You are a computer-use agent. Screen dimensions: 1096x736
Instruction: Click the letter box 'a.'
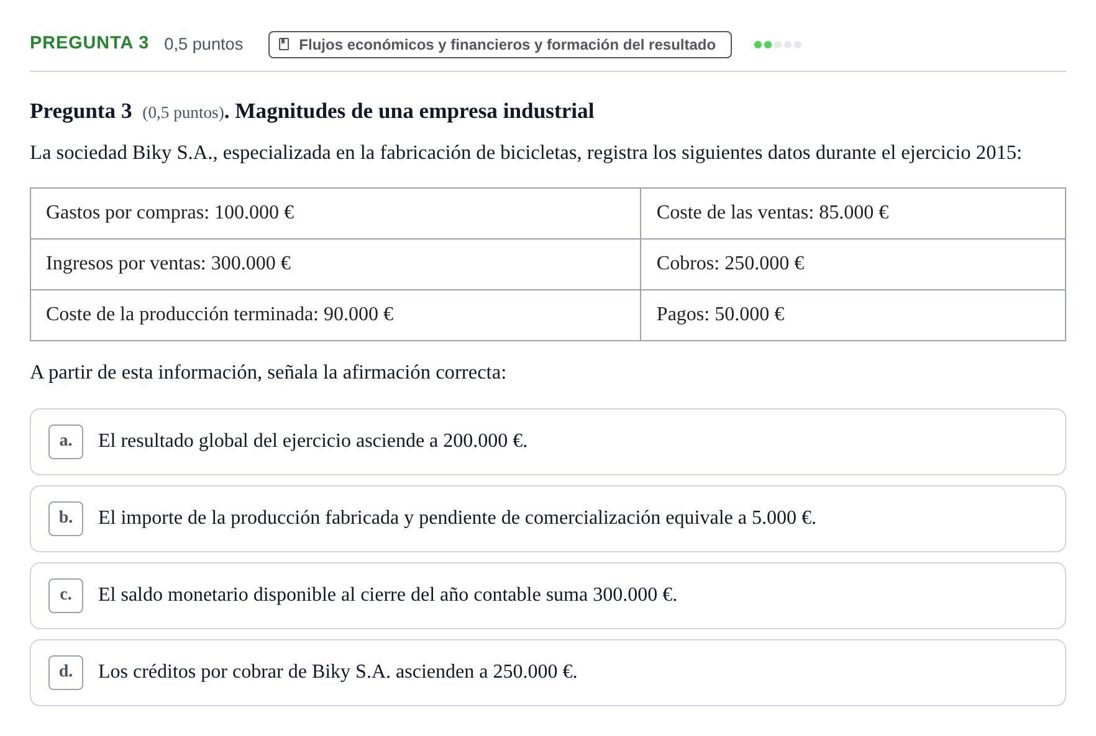point(66,442)
